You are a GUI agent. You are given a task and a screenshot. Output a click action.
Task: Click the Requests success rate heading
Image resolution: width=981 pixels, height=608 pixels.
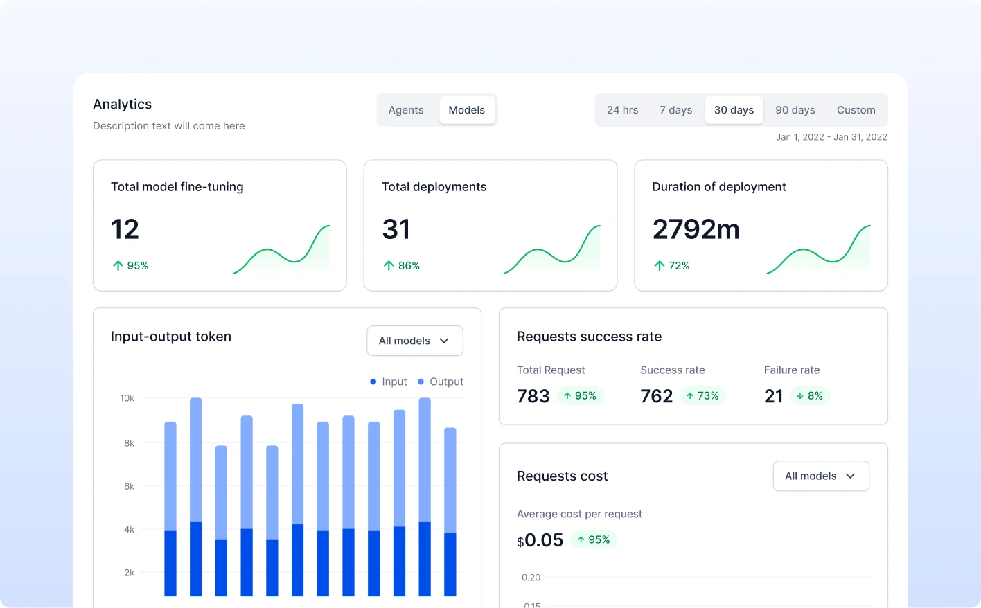(590, 337)
